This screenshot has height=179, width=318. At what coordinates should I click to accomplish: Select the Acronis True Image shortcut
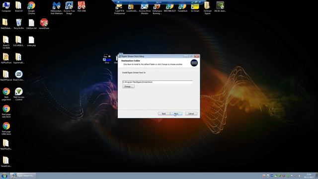(x=69, y=8)
